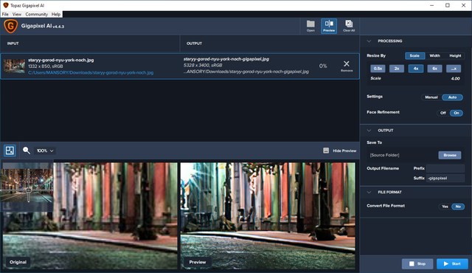
Task: Minimize the Topaz Gigapixel AI window
Action: (432, 5)
